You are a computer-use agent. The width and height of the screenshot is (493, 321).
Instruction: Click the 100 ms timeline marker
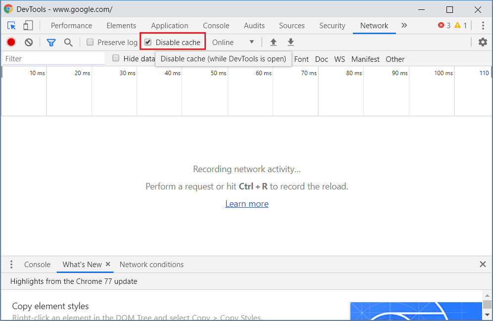pos(444,73)
